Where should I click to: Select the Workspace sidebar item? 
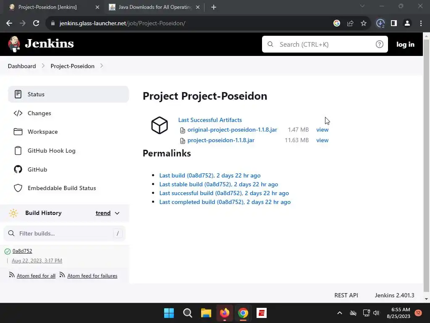pyautogui.click(x=68, y=132)
